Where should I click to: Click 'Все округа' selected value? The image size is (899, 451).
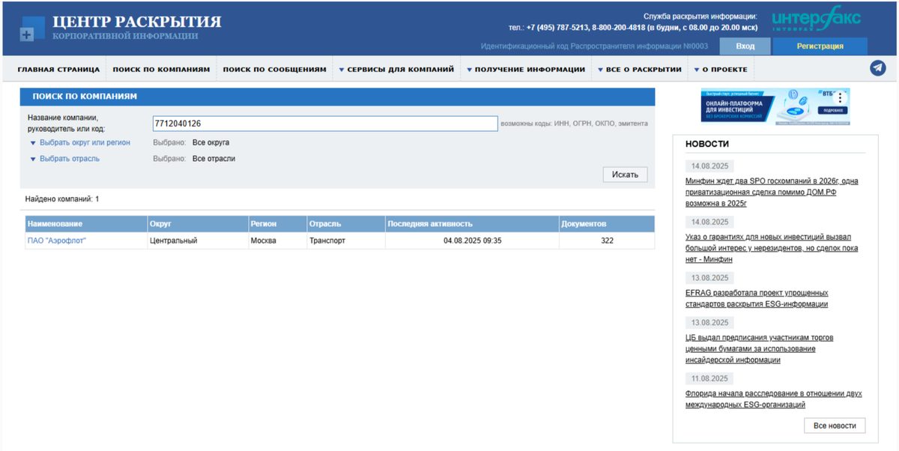click(211, 142)
